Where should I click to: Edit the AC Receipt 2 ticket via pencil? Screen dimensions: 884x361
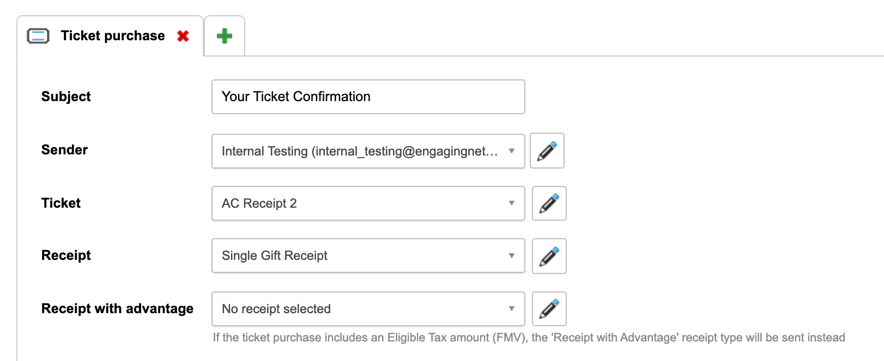549,203
